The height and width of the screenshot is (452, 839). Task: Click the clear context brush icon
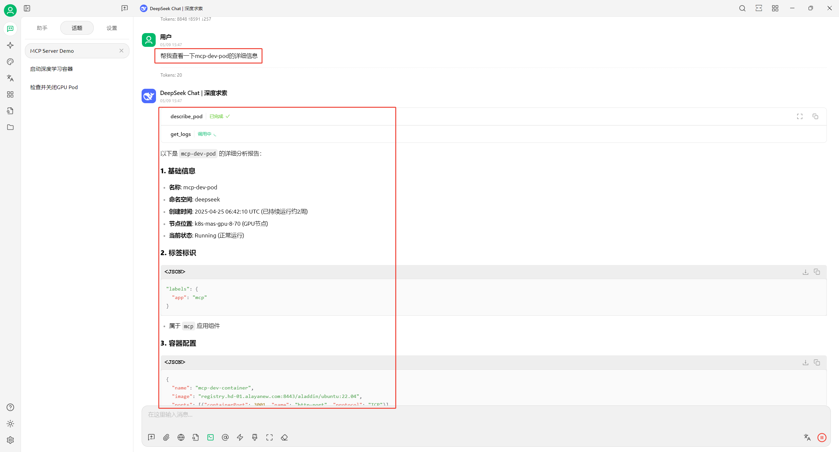tap(255, 437)
